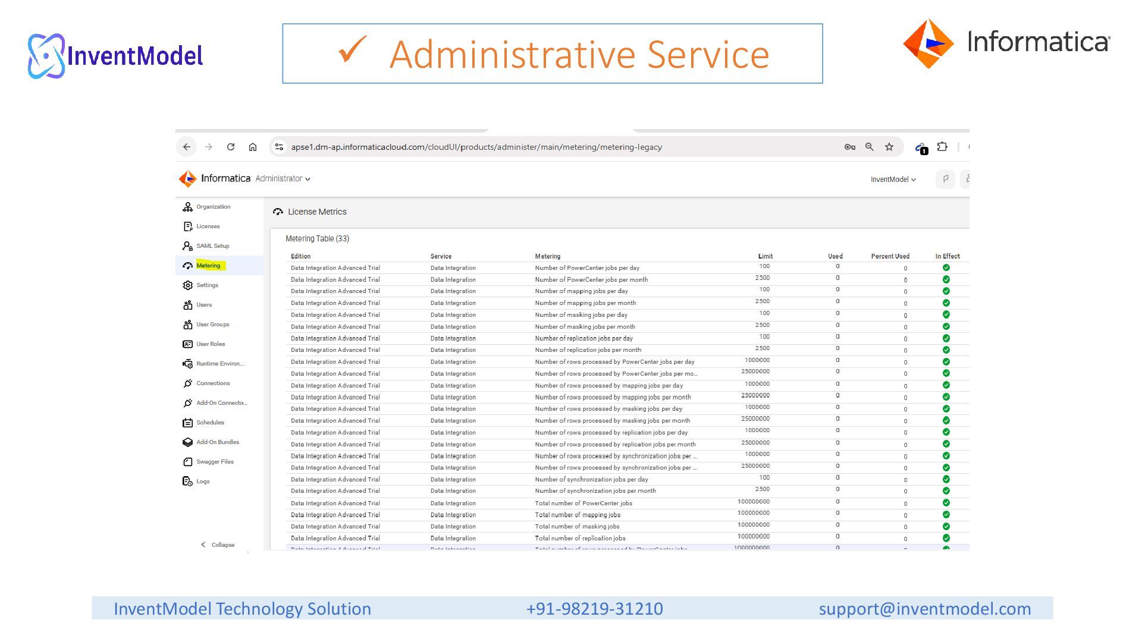
Task: Click the License Metrics gauge icon
Action: (x=278, y=212)
